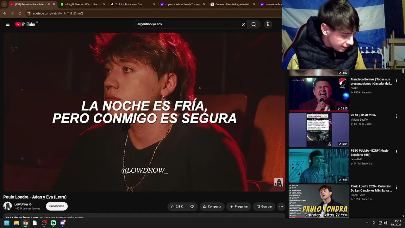Switch to the Copero Resultados tab

coord(233,4)
